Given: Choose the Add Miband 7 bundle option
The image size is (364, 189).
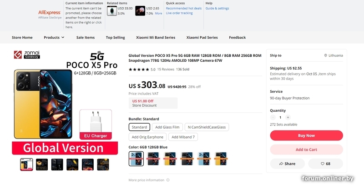Looking at the screenshot, I should [x=183, y=137].
